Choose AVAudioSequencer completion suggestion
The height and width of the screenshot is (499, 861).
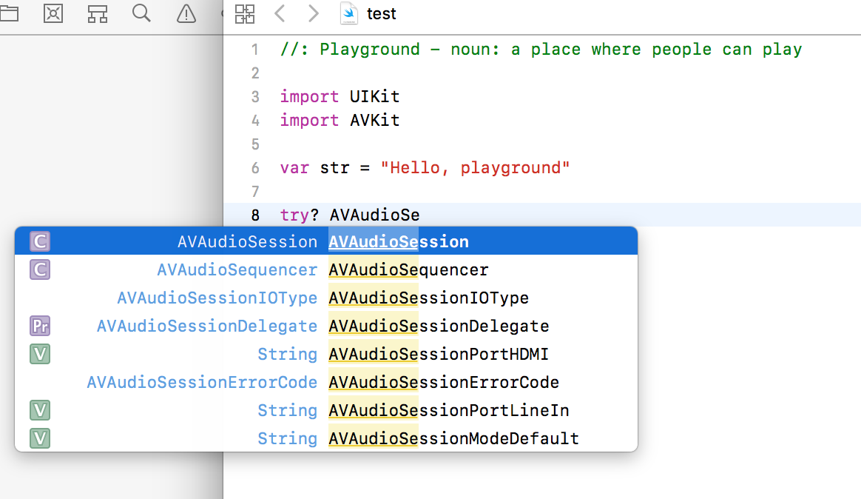tap(326, 269)
